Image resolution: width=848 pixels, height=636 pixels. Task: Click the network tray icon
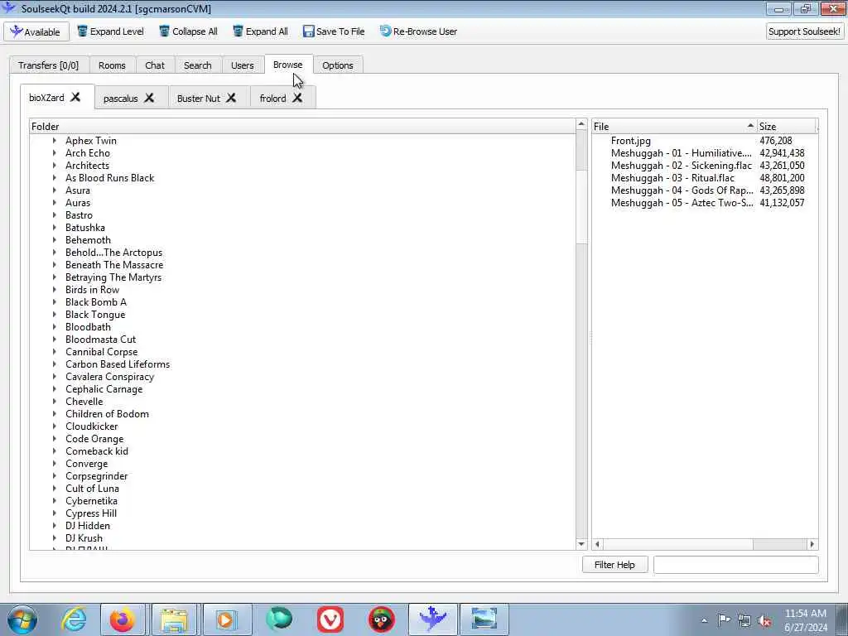pyautogui.click(x=744, y=621)
